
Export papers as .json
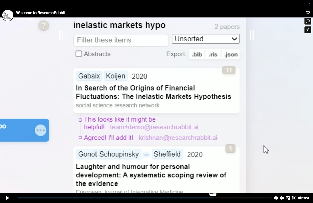coord(231,55)
